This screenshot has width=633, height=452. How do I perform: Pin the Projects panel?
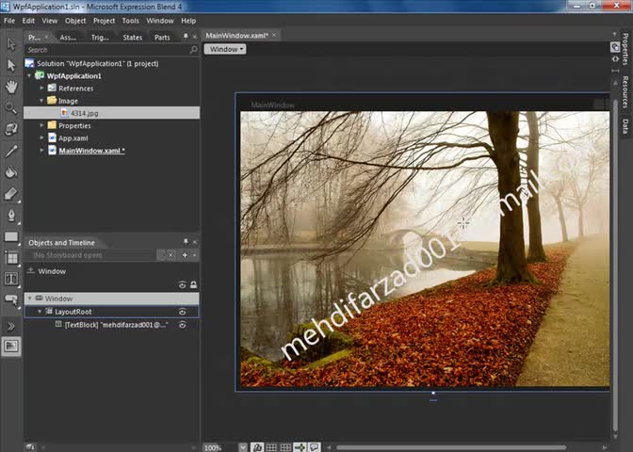pos(186,37)
